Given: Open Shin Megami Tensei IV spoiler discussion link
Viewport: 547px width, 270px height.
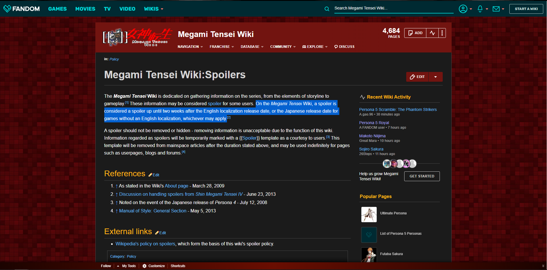Looking at the screenshot, I should [x=181, y=194].
